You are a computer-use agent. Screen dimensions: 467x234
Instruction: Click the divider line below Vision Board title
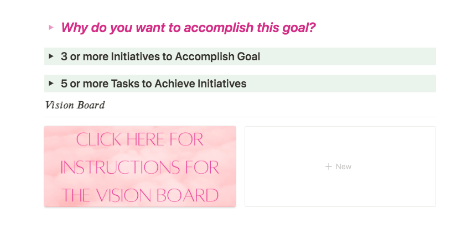[240, 117]
